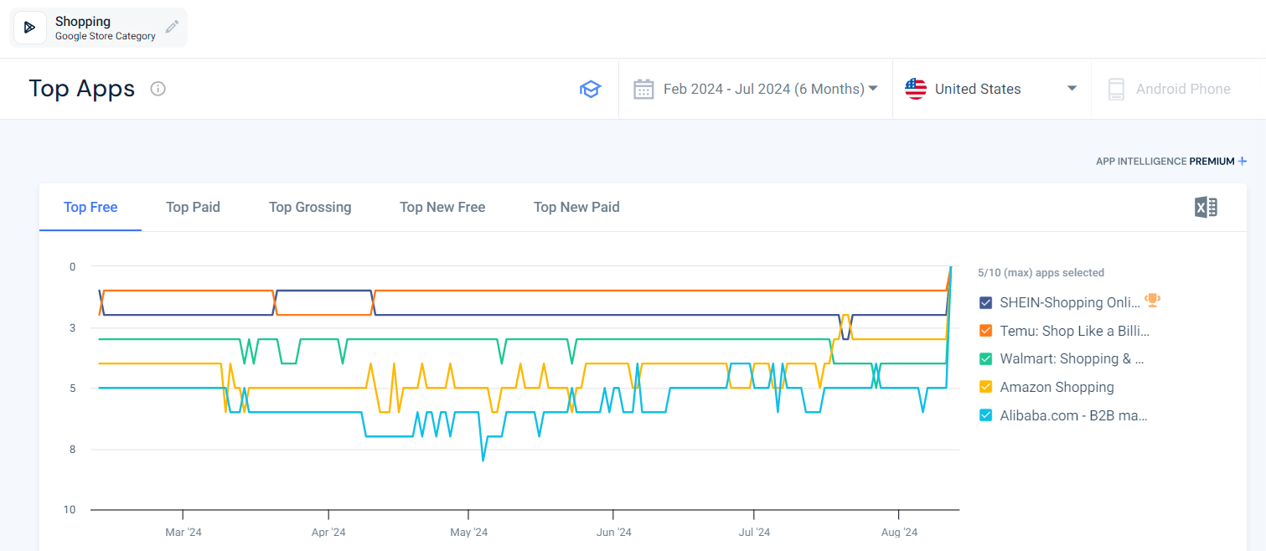Click the Google Play store category icon
The height and width of the screenshot is (551, 1266).
(x=30, y=28)
